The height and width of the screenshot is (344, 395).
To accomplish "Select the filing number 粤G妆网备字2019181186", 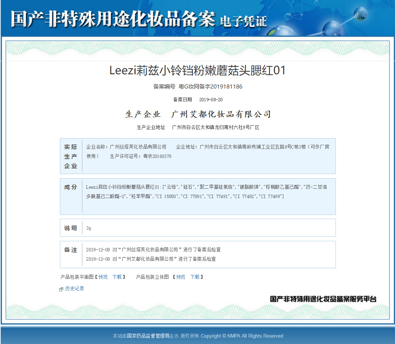I will tap(210, 87).
